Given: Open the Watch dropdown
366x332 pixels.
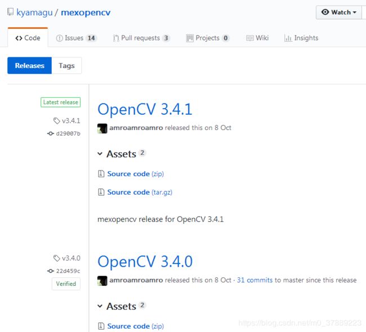Looking at the screenshot, I should click(x=338, y=12).
